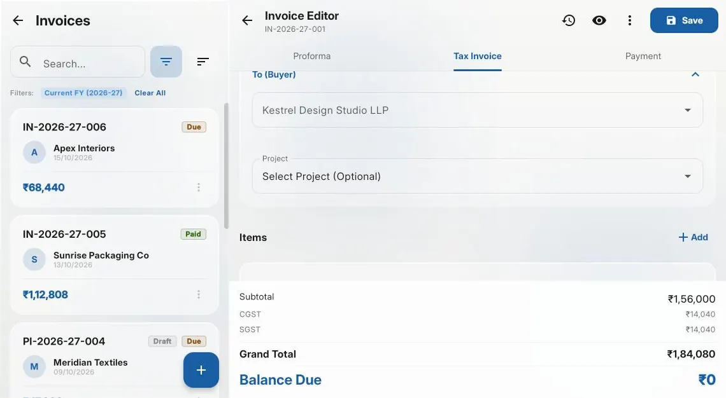Click the Meridian Textiles avatar M

click(34, 367)
